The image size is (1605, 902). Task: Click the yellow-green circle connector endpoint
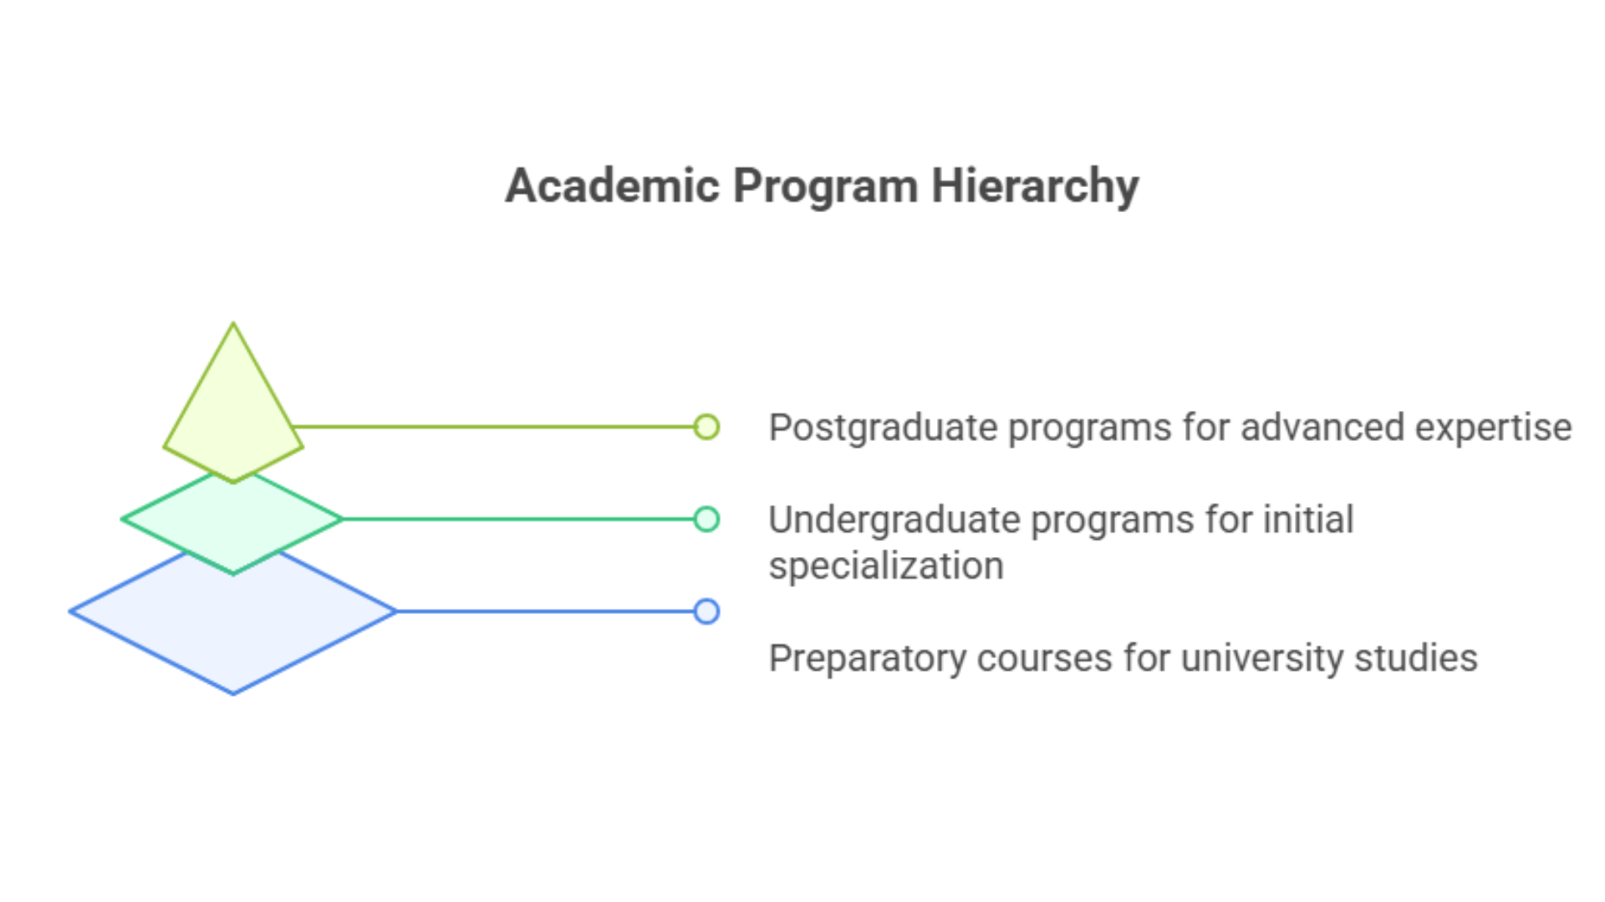coord(706,427)
